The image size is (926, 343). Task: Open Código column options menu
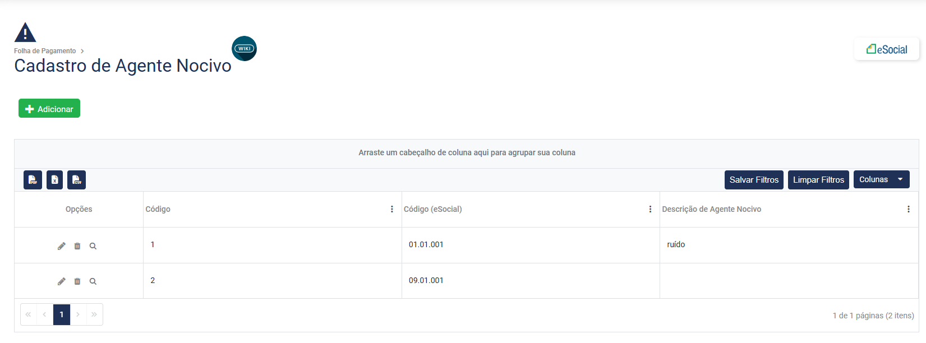392,209
